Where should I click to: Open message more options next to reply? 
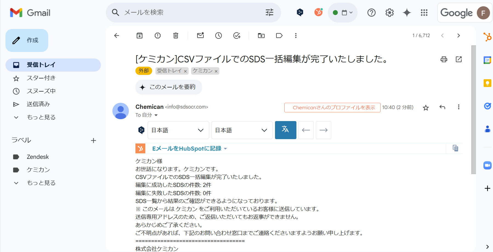coord(458,107)
